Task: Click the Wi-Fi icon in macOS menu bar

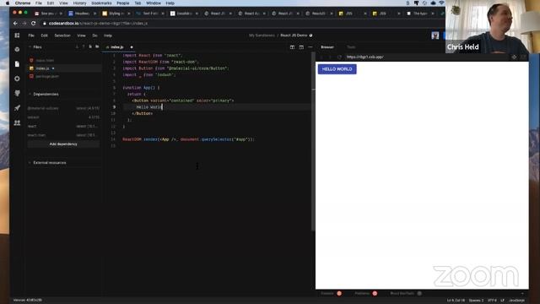Action: [x=441, y=3]
